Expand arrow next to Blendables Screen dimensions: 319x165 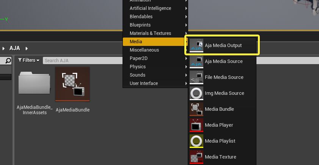tap(186, 17)
